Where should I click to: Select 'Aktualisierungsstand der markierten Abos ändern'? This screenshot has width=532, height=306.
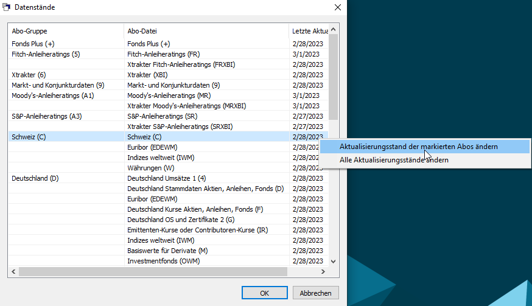[418, 147]
